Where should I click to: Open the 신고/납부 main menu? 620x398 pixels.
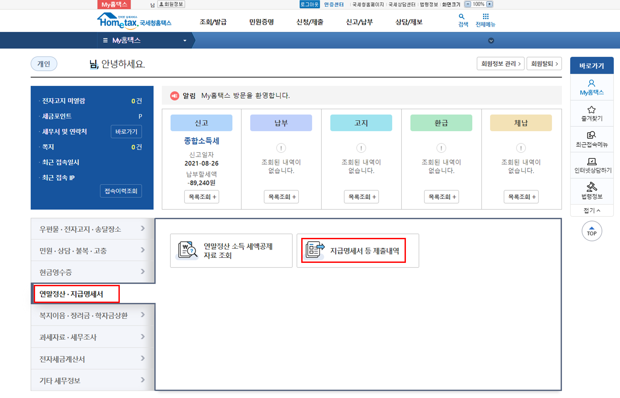point(359,22)
